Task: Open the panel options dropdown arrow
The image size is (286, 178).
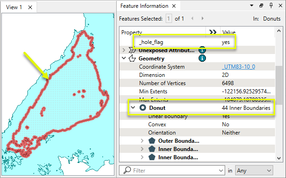Action: click(x=252, y=5)
